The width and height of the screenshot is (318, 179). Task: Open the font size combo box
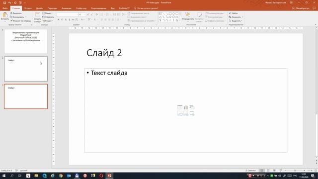pos(82,14)
